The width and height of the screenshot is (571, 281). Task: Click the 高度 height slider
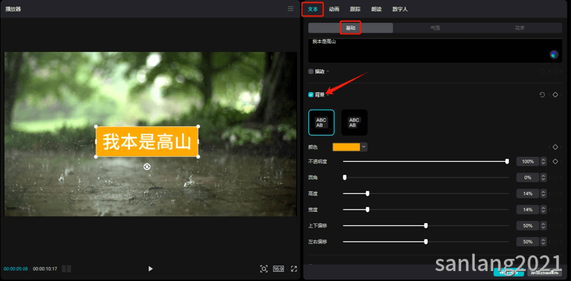pyautogui.click(x=425, y=193)
